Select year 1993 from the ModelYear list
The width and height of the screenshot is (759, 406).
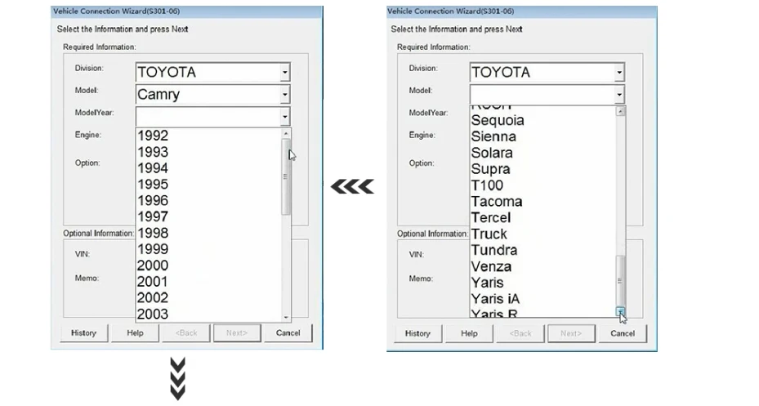[x=208, y=152]
